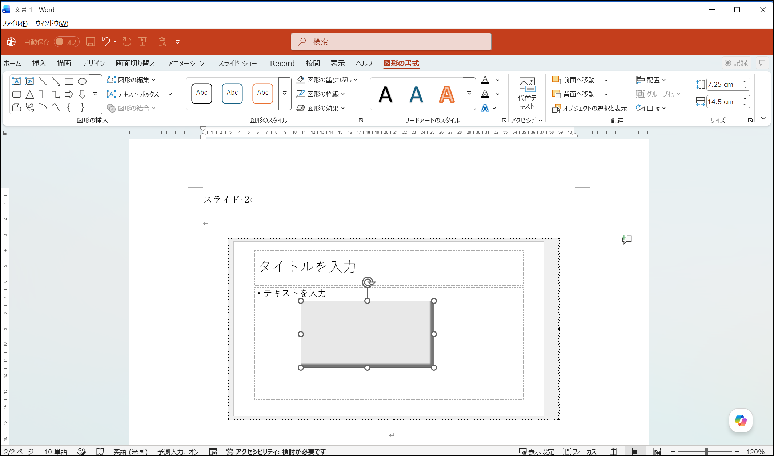The width and height of the screenshot is (774, 456).
Task: Switch to the ホーム tab
Action: tap(12, 63)
